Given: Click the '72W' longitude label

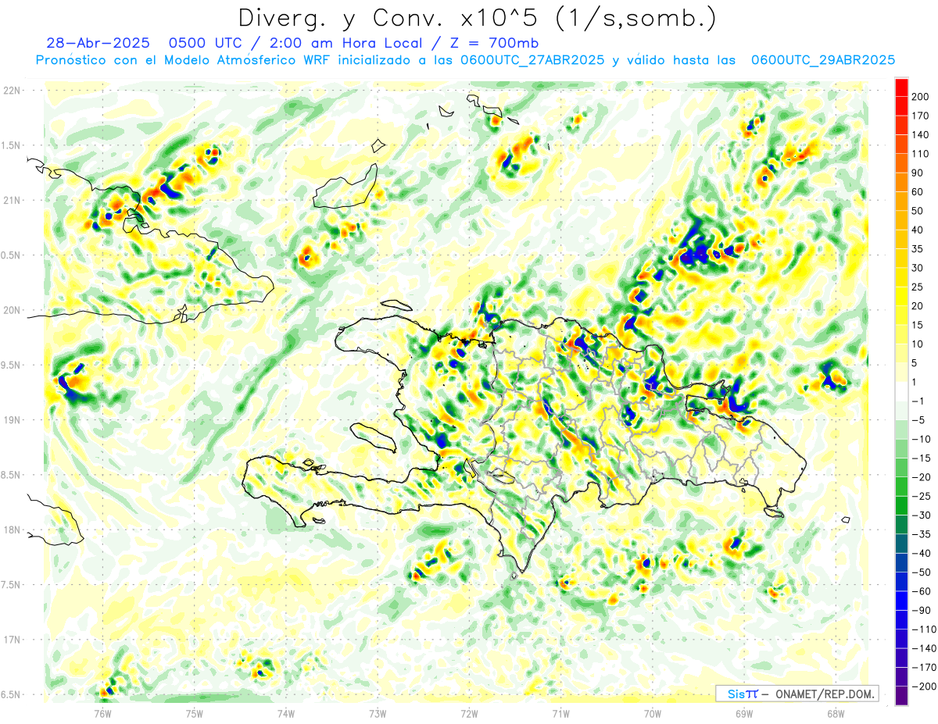Looking at the screenshot, I should [x=469, y=713].
